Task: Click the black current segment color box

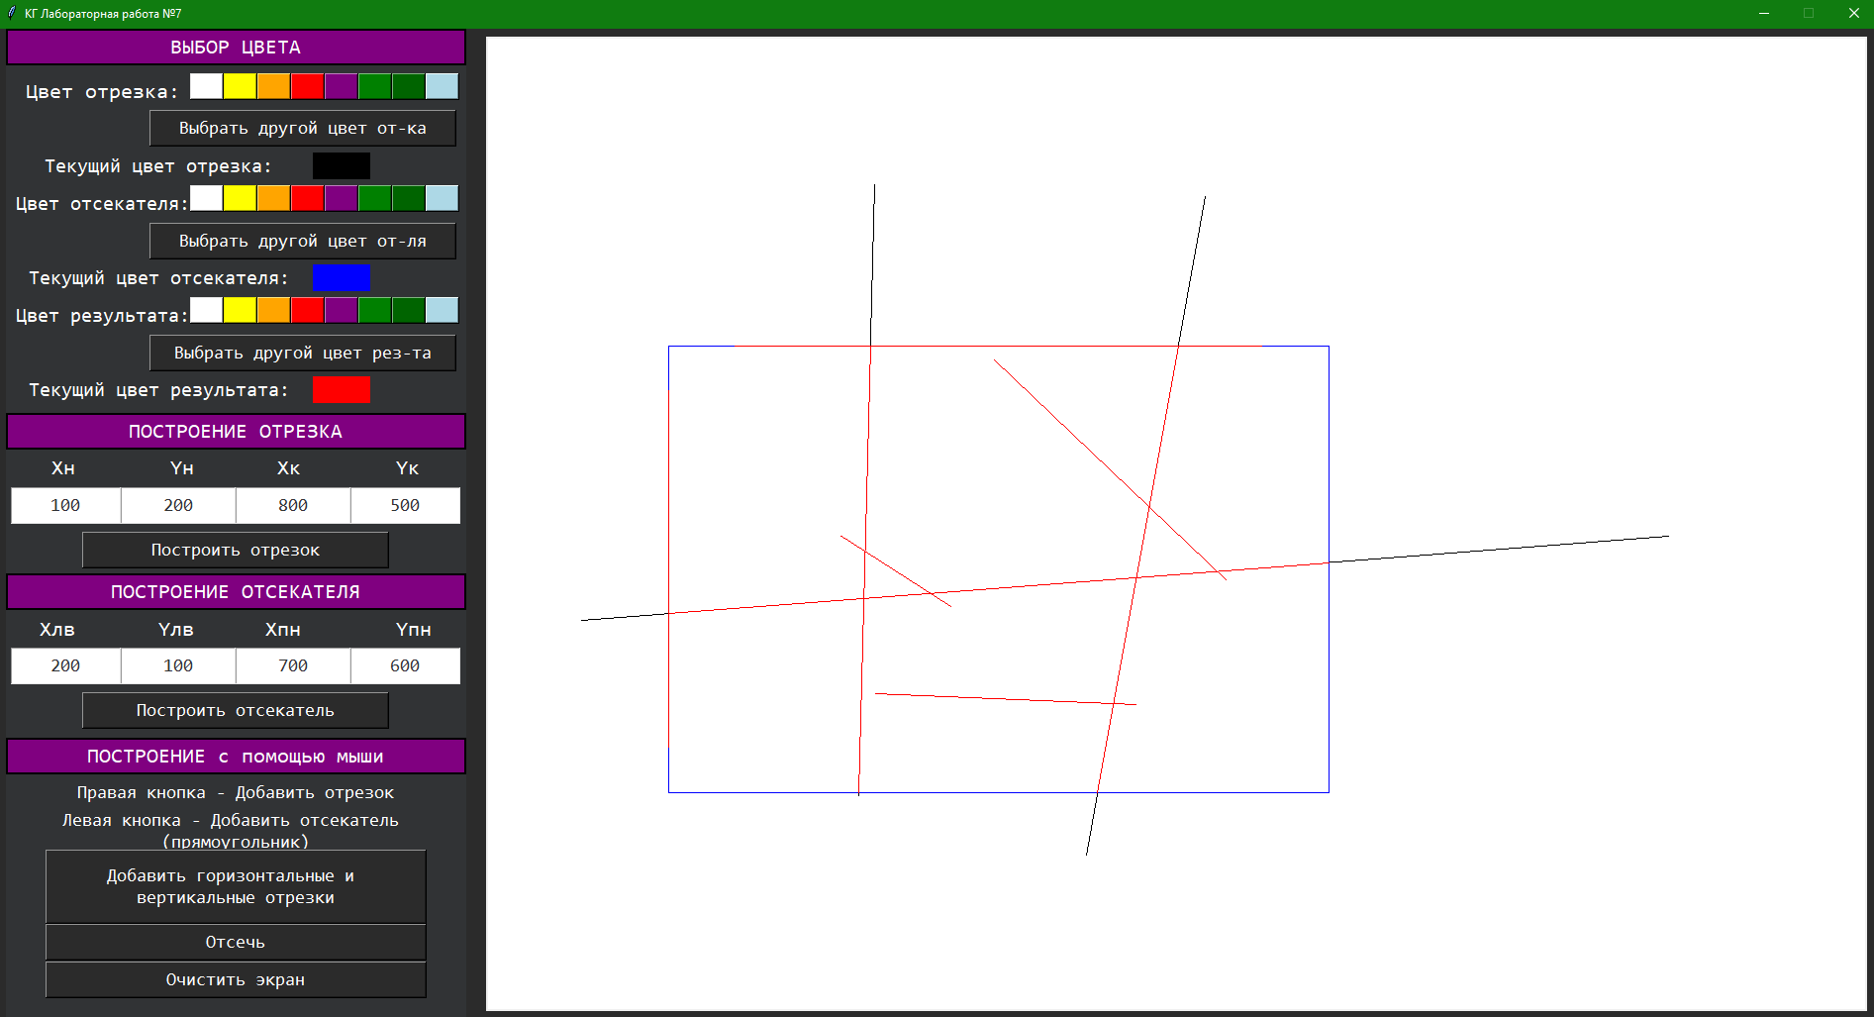Action: point(342,165)
